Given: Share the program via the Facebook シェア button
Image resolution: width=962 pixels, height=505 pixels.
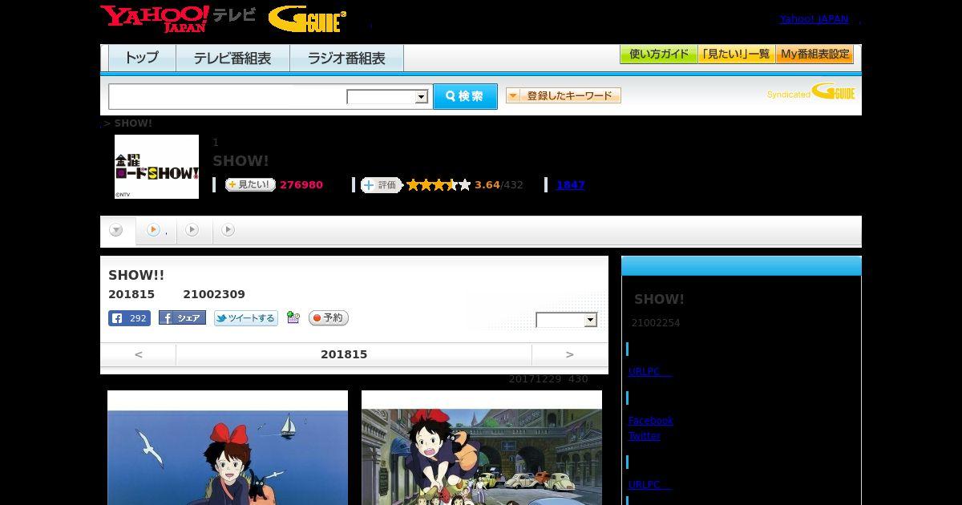Looking at the screenshot, I should click(x=182, y=318).
